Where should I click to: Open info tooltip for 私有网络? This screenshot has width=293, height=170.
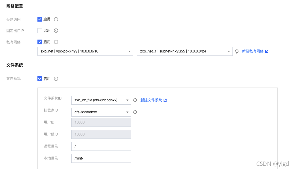[x=56, y=42]
